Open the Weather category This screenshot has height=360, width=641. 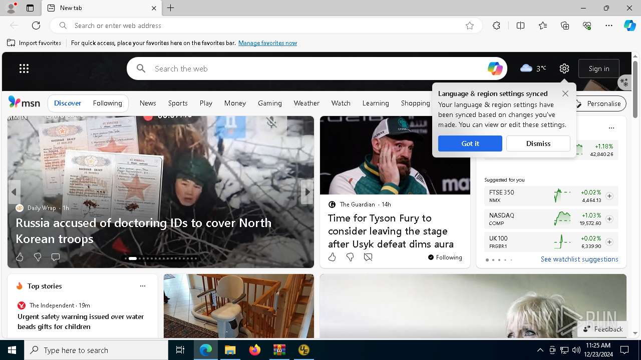(306, 103)
